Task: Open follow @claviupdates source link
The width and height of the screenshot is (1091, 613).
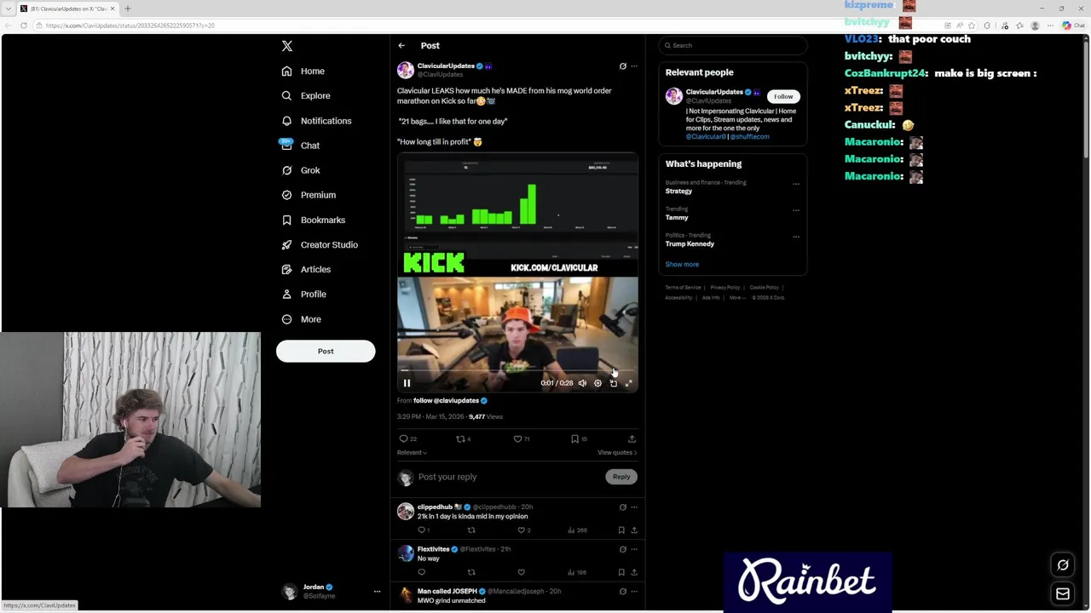Action: click(x=450, y=401)
